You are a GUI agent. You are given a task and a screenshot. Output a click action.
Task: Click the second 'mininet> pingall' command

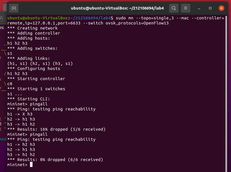[x=27, y=134]
